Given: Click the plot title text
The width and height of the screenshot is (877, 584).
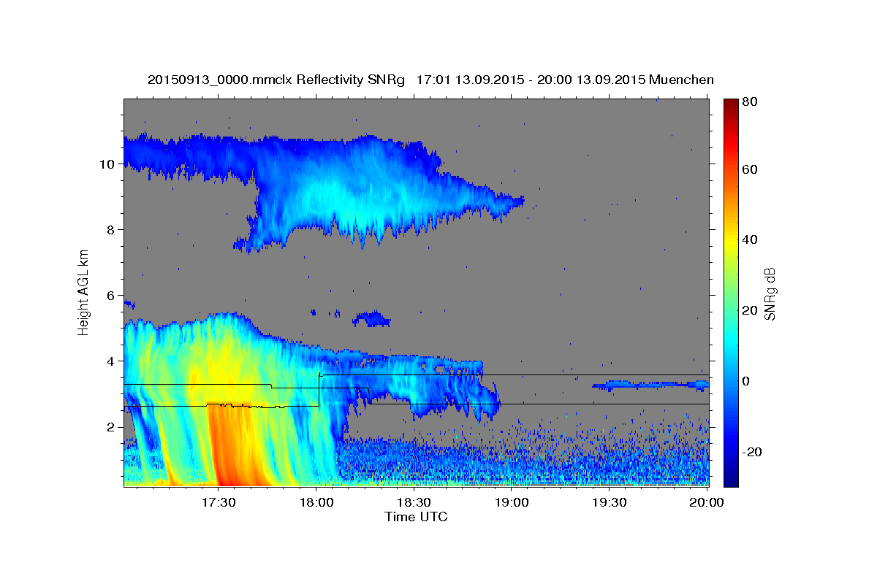Looking at the screenshot, I should tap(430, 80).
